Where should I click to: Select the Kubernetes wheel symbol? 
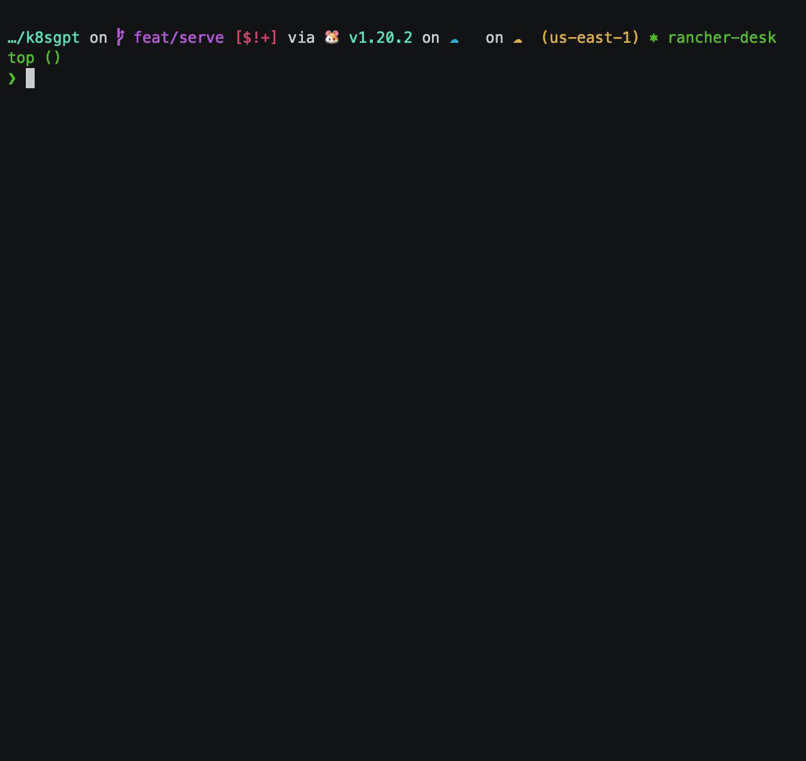(654, 37)
